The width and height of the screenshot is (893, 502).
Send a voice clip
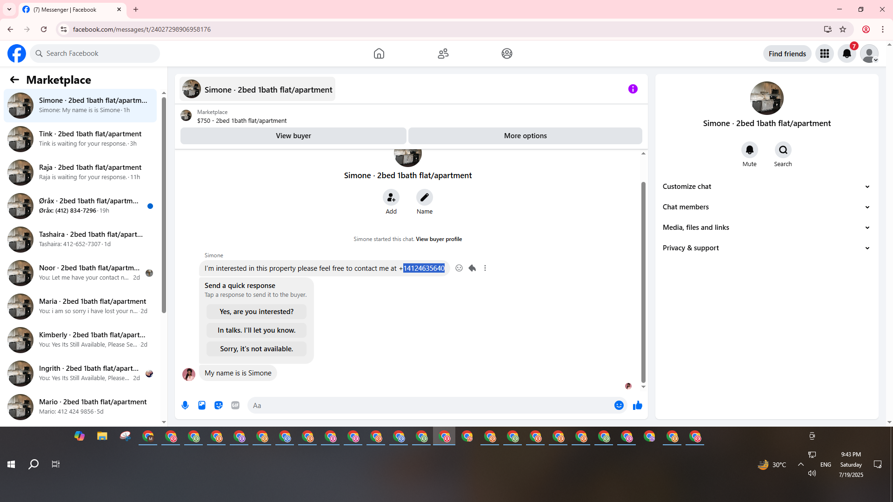click(185, 405)
